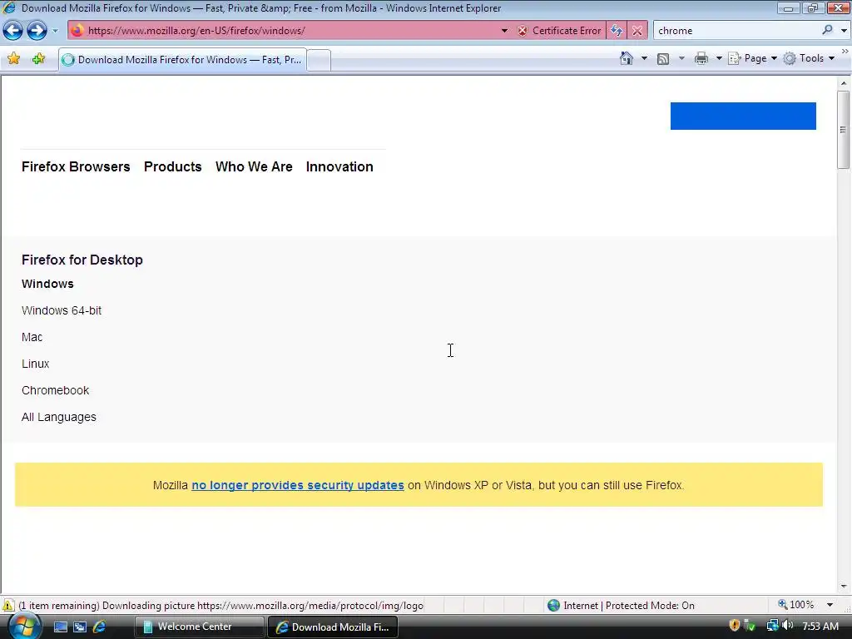Expand the zoom level dropdown arrow
852x639 pixels.
tap(830, 605)
